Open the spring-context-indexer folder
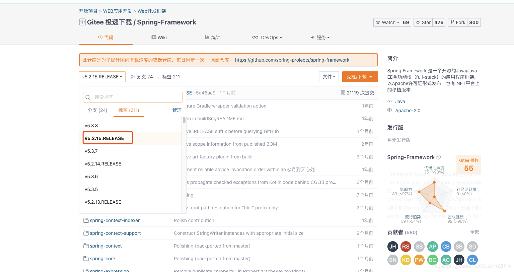The height and width of the screenshot is (272, 514). (115, 220)
